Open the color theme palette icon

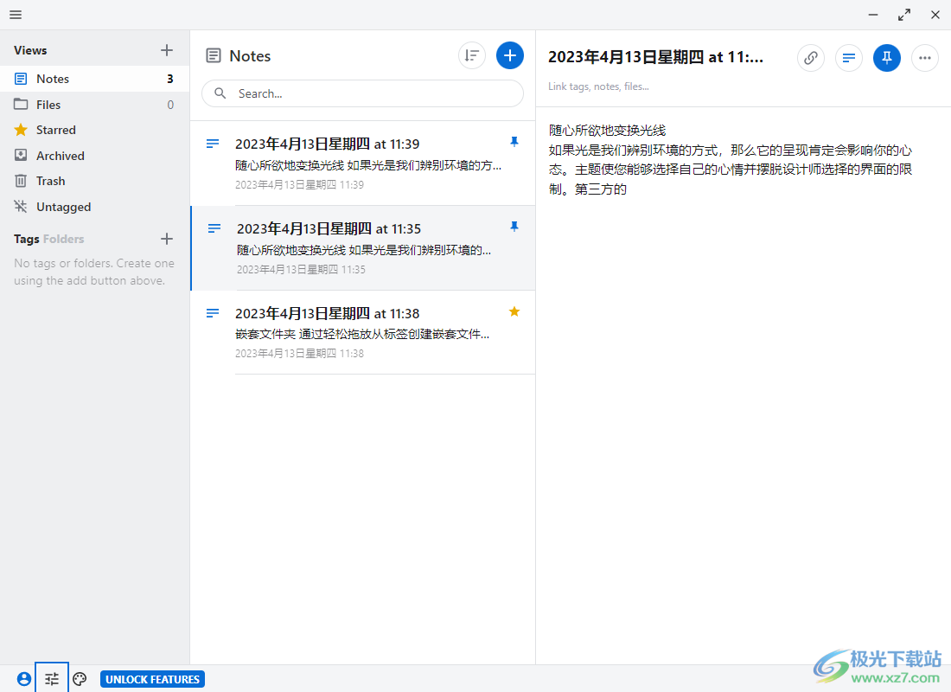[x=80, y=677]
